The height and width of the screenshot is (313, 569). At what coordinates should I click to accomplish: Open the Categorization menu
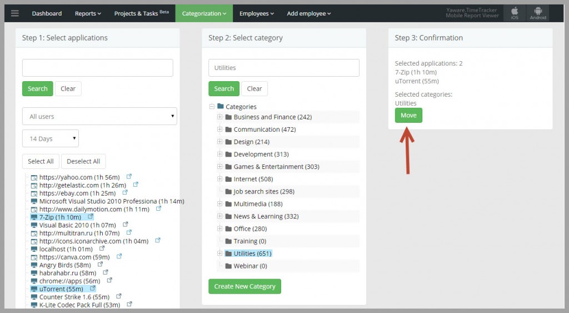click(204, 13)
